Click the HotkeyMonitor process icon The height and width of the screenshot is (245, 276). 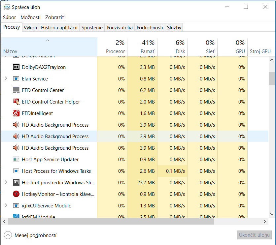(16, 194)
